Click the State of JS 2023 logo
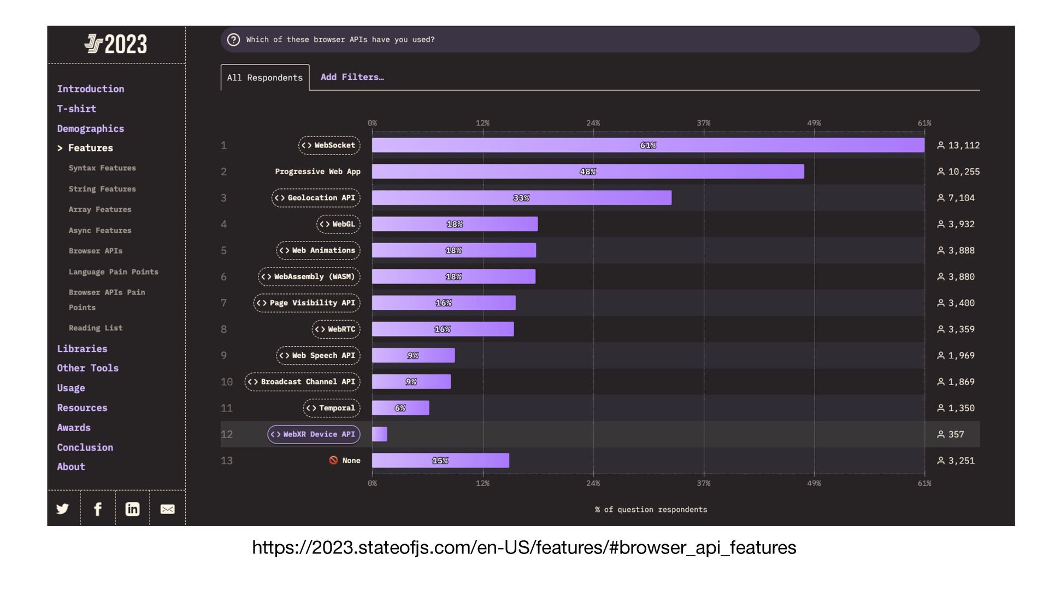The width and height of the screenshot is (1049, 590). [116, 44]
